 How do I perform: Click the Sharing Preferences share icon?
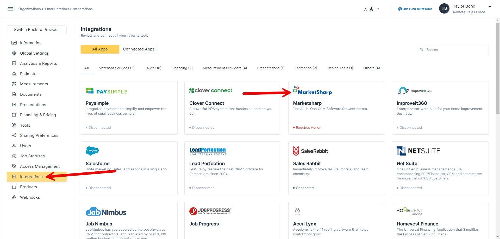14,135
